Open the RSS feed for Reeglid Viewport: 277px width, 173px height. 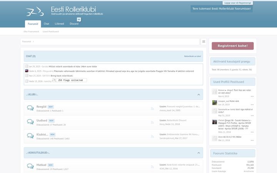click(152, 108)
